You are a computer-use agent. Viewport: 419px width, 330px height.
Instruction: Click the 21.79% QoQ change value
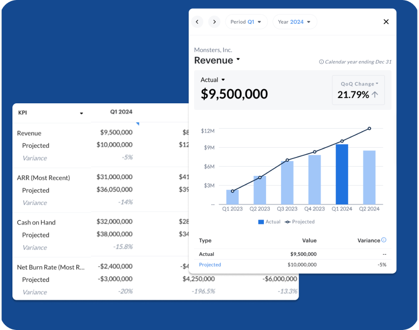tap(353, 95)
